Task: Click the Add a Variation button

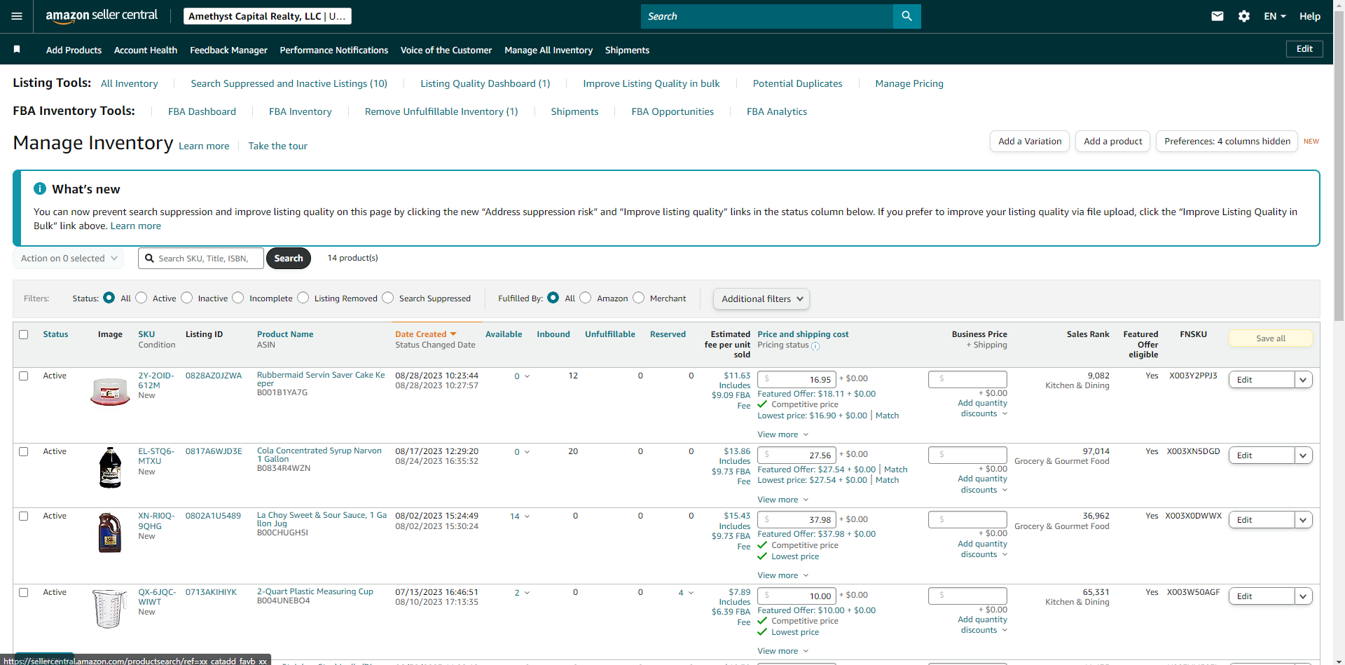Action: point(1030,142)
